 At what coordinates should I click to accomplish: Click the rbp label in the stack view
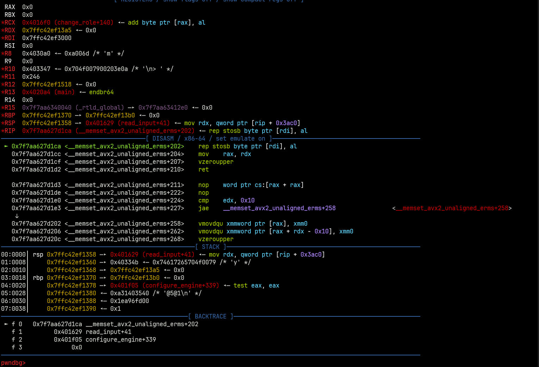tap(38, 278)
